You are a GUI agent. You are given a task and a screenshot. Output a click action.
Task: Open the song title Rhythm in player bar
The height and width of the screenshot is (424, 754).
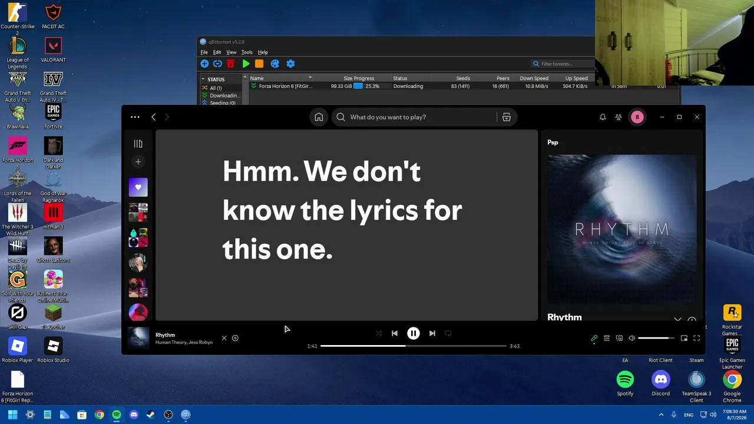(165, 335)
